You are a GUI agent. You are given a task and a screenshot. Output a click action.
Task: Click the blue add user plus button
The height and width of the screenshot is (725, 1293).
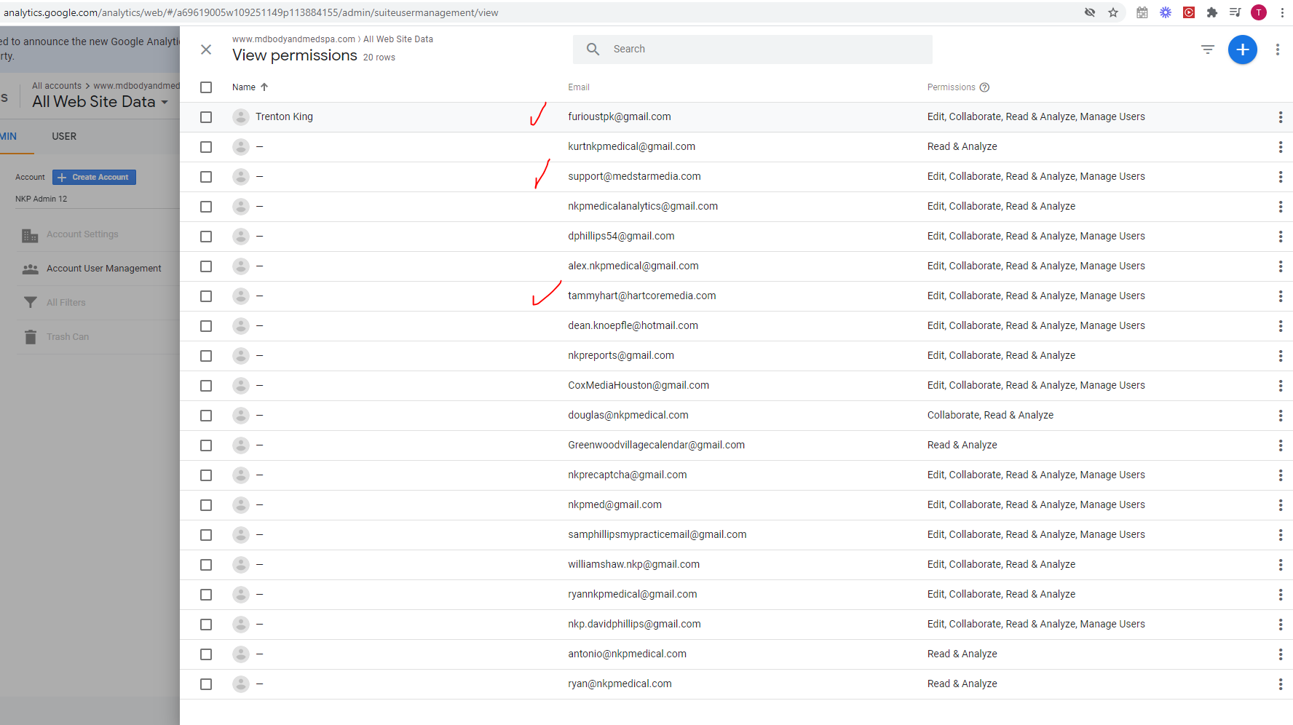(x=1242, y=49)
